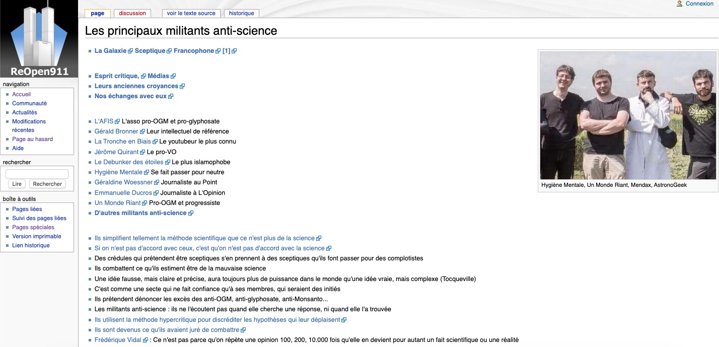The width and height of the screenshot is (719, 347).
Task: Open the voir le texte source tab
Action: pyautogui.click(x=191, y=13)
